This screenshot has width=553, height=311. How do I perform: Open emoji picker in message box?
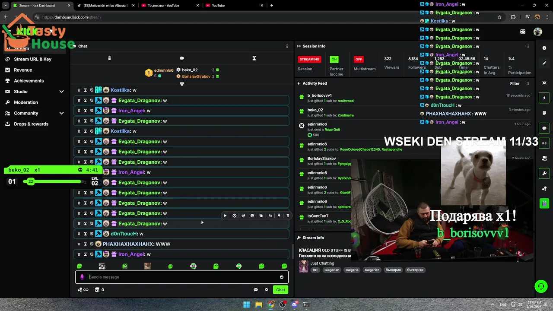282,277
